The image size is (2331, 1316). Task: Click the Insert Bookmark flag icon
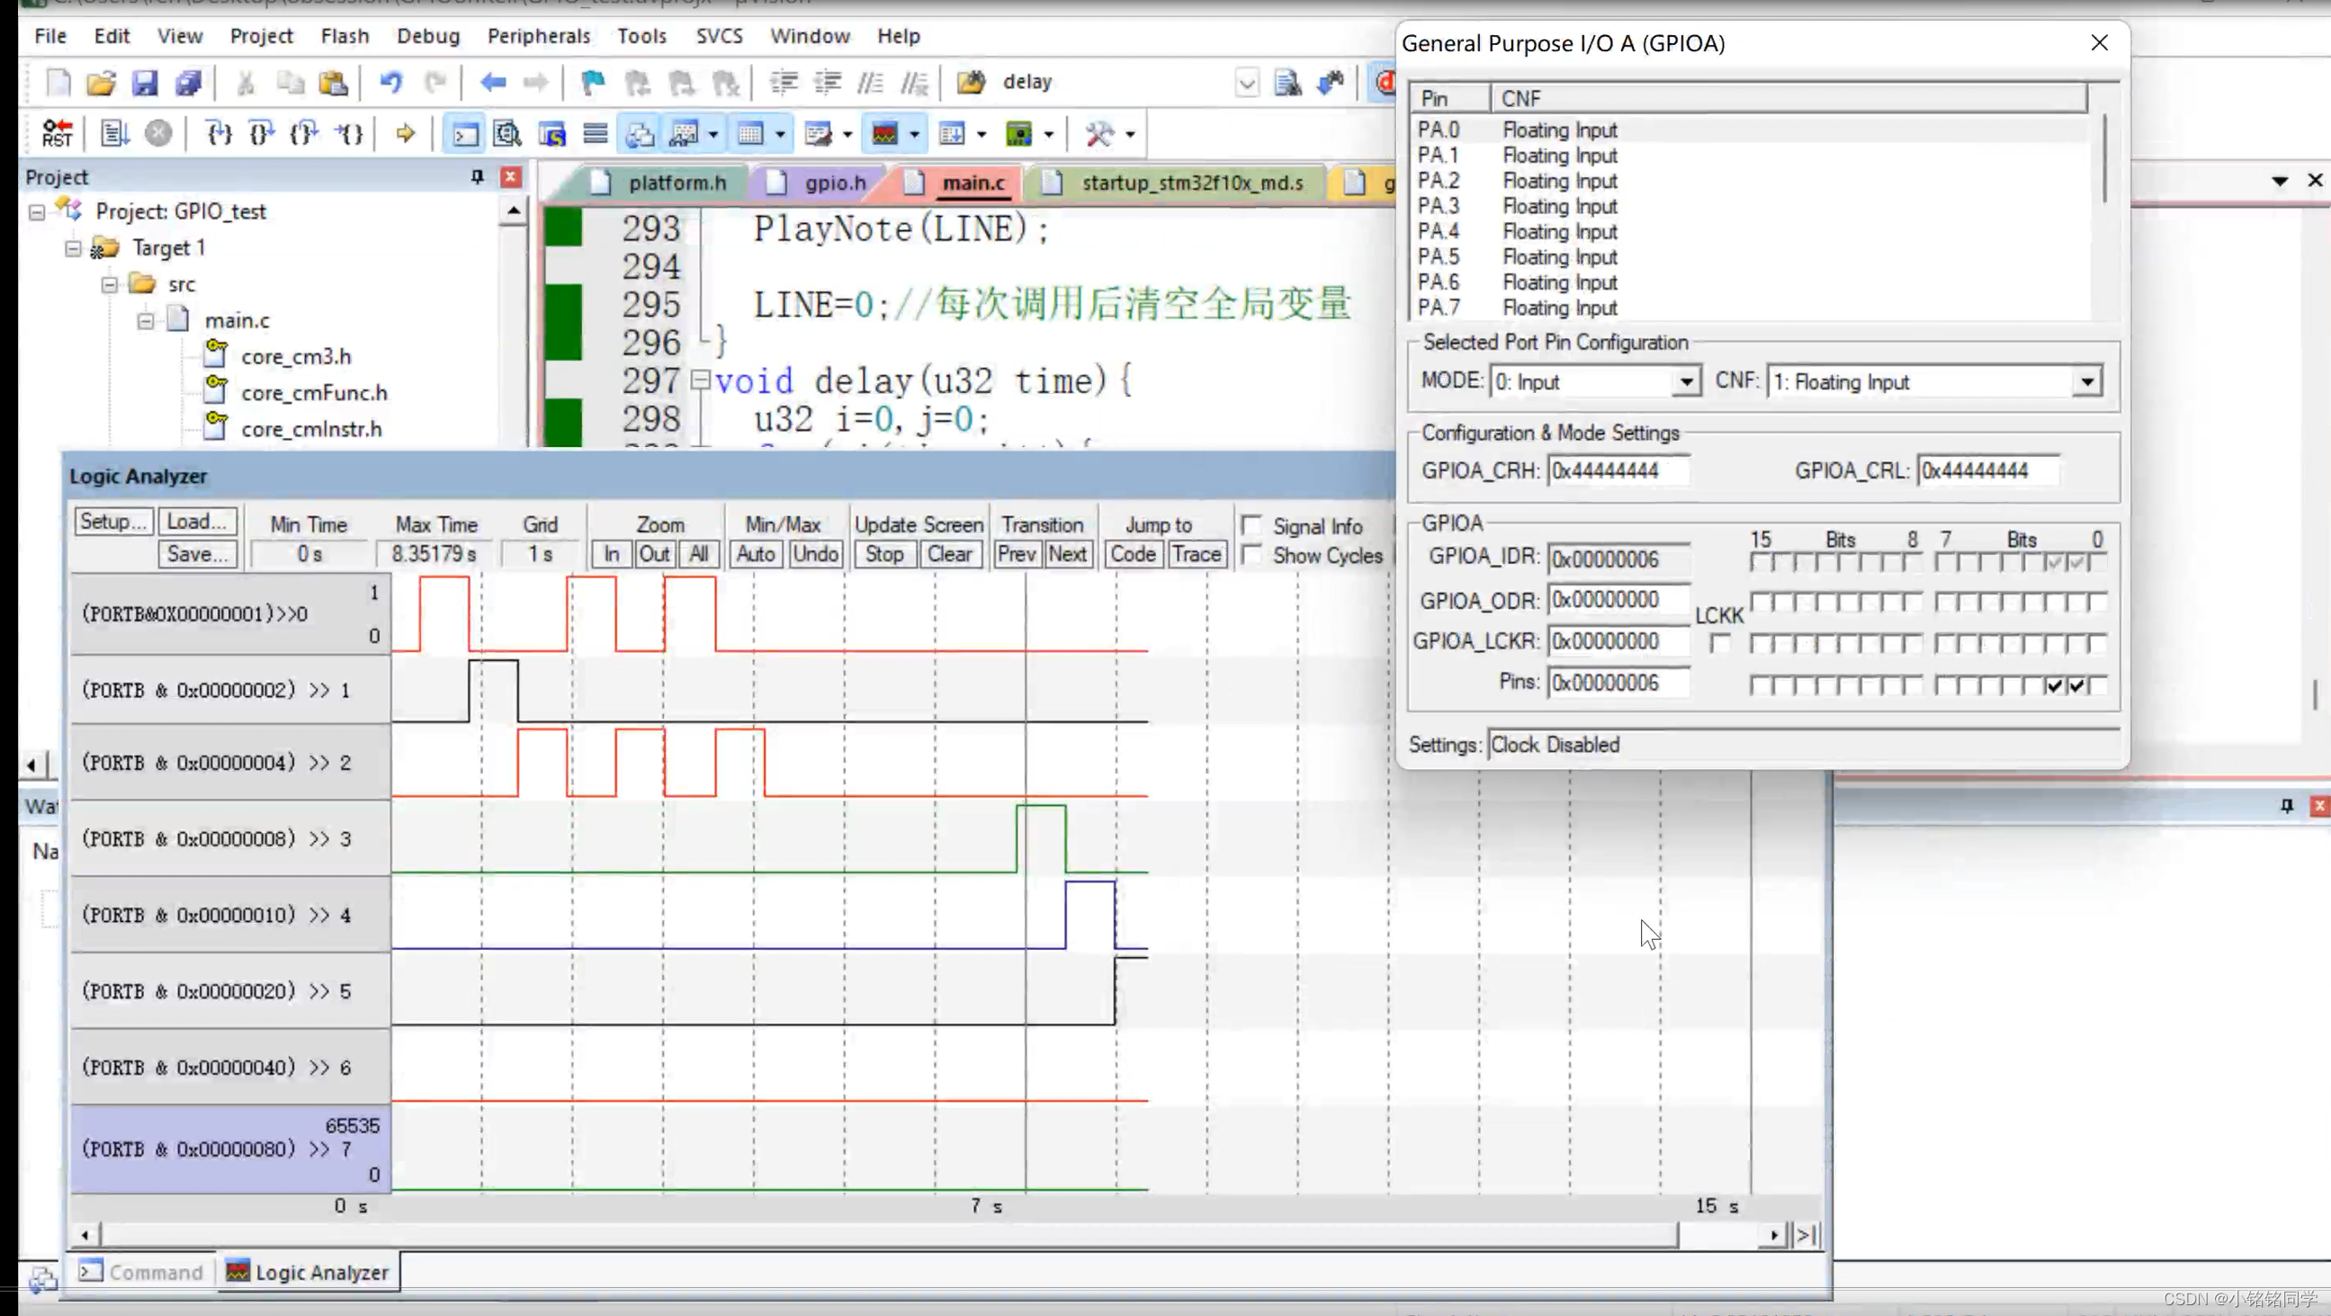pos(593,84)
